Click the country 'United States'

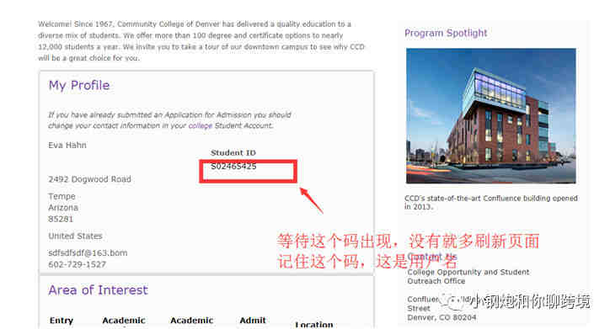click(x=75, y=236)
